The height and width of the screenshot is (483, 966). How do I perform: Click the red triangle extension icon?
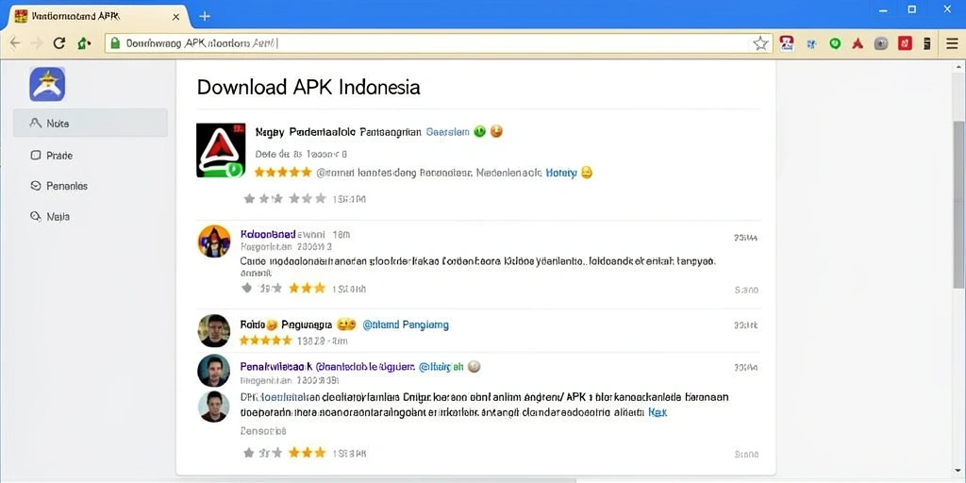857,43
